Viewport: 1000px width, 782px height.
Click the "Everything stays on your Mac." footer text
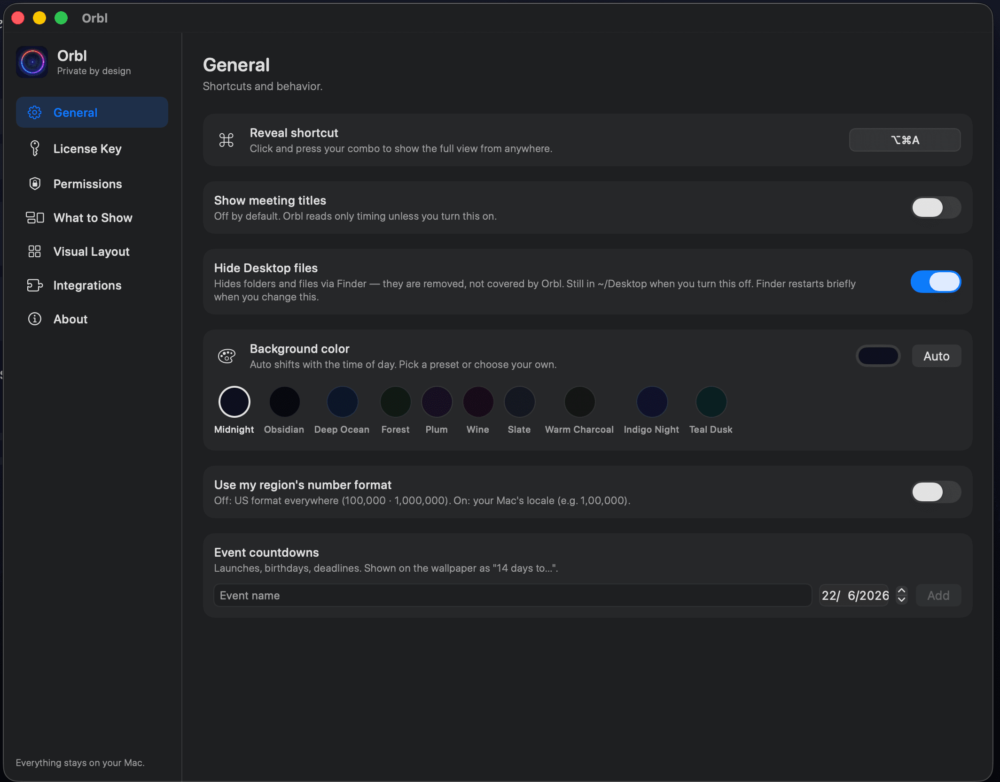[x=80, y=763]
